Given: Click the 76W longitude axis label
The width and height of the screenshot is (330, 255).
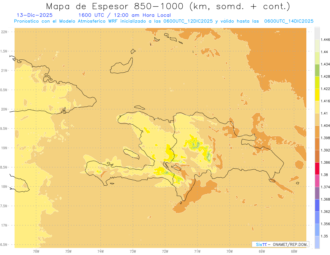Looking at the screenshot, I should pos(36,251).
